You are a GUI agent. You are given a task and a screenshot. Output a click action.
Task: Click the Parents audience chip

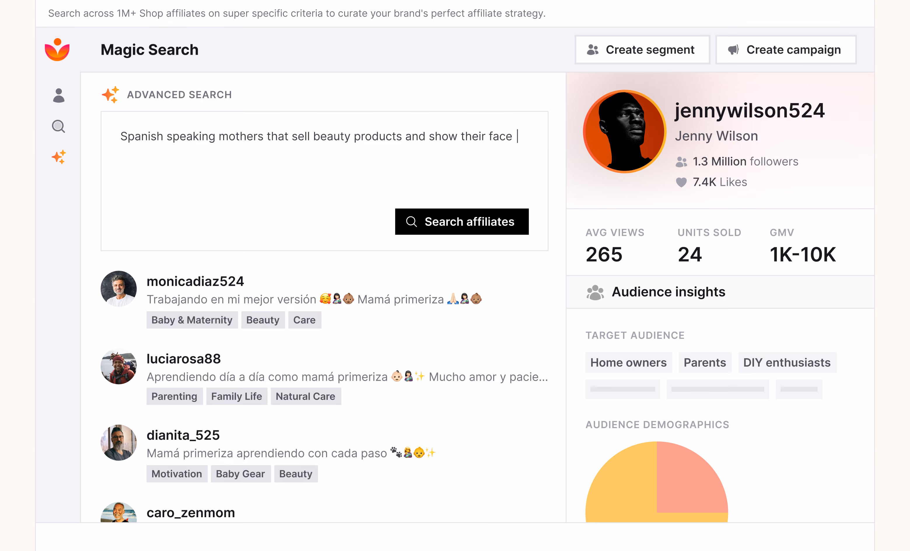(x=705, y=363)
